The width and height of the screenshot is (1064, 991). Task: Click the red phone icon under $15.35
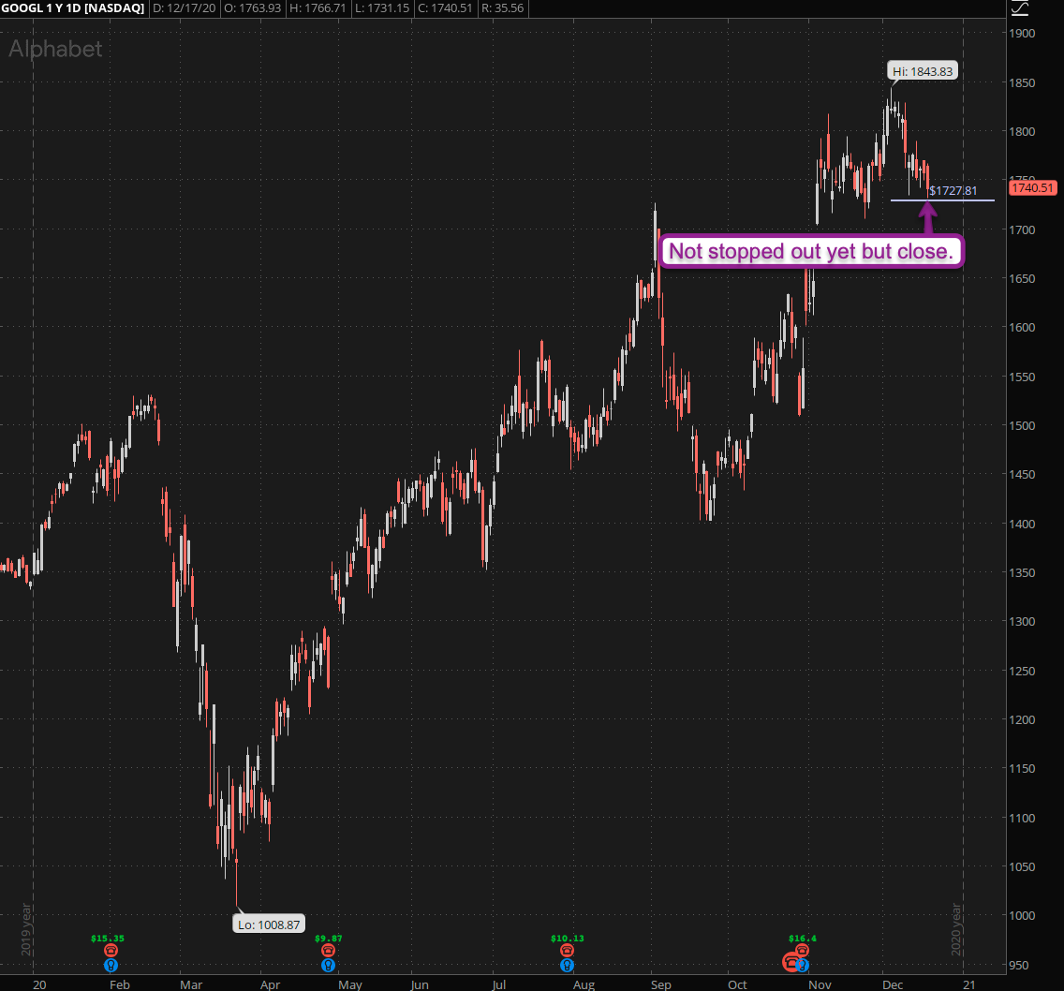pos(111,951)
